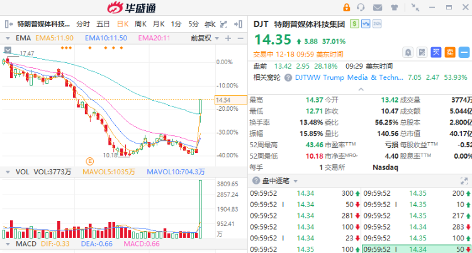Viewport: 472px width, 253px height.
Task: Click the earnings E marker on chart
Action: tap(89, 162)
